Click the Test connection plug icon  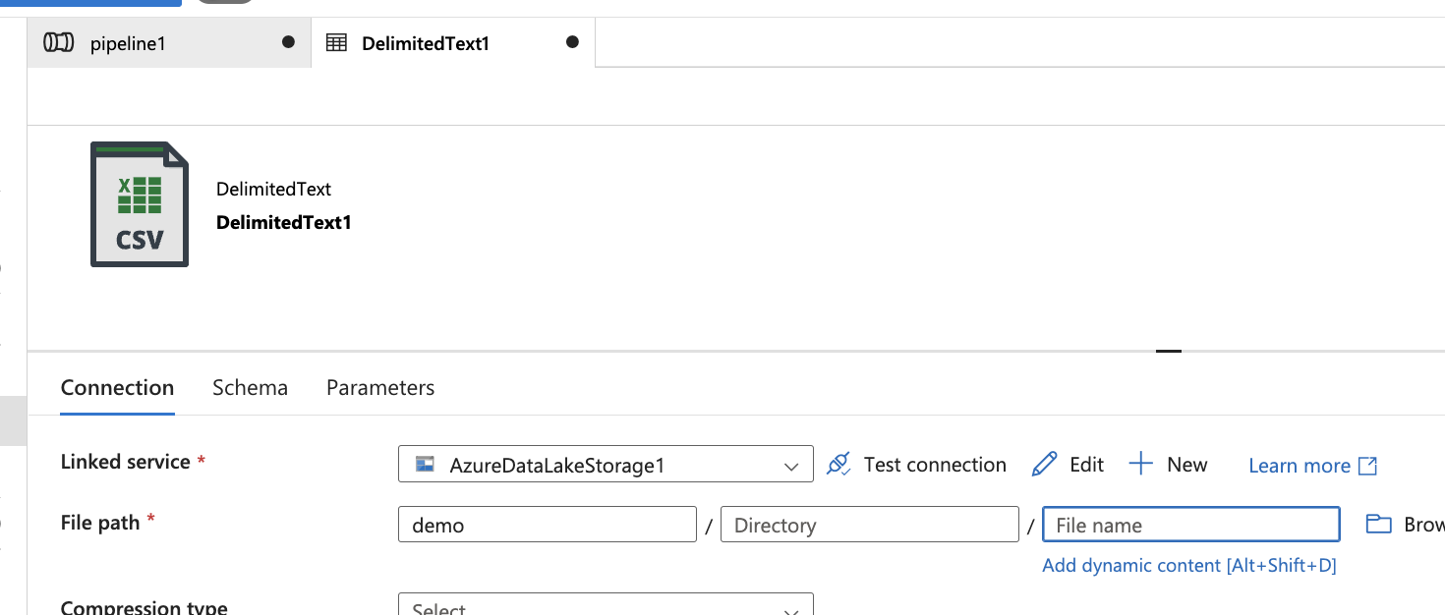tap(838, 464)
